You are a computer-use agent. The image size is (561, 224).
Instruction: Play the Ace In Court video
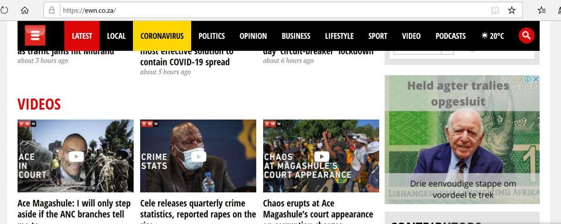coord(76,156)
